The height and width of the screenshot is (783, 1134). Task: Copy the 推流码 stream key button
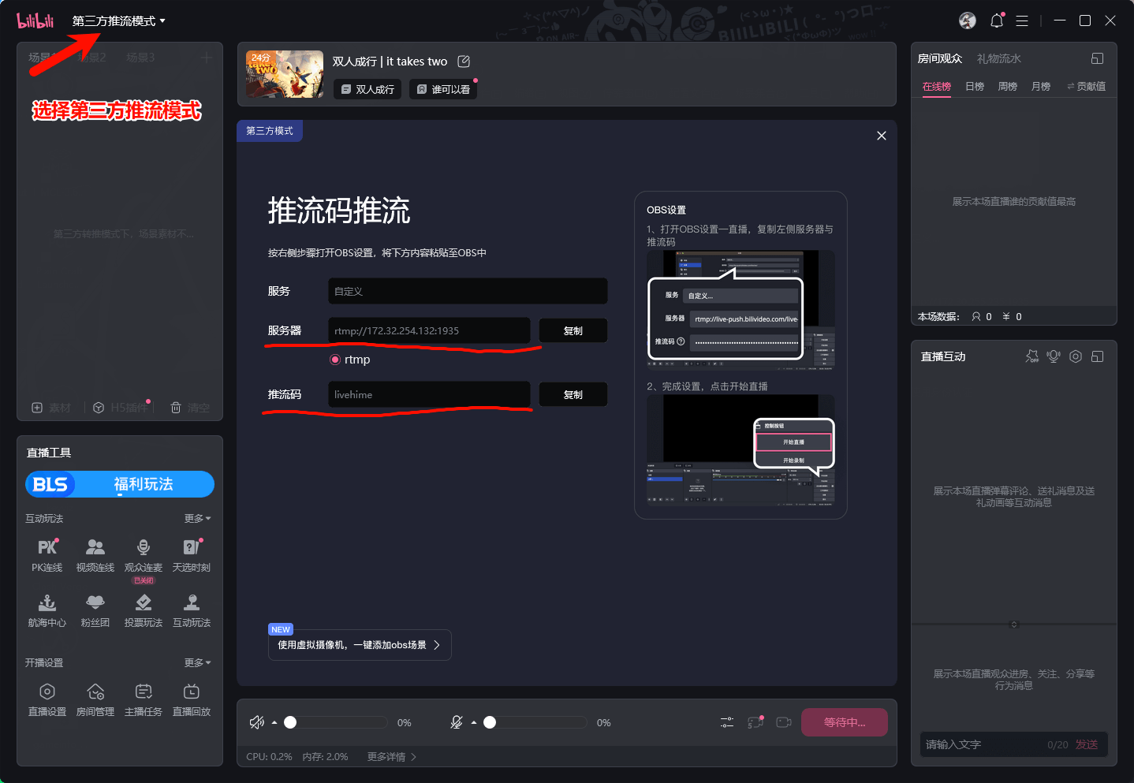coord(573,395)
